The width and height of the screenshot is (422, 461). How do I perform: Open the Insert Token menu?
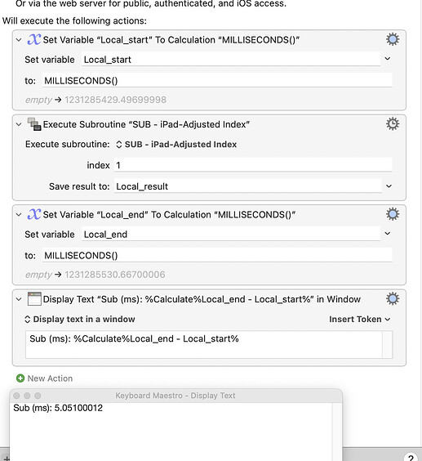359,319
